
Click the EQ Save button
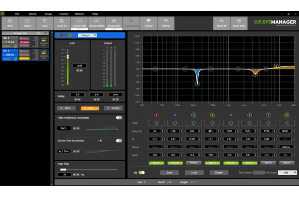coord(169,173)
